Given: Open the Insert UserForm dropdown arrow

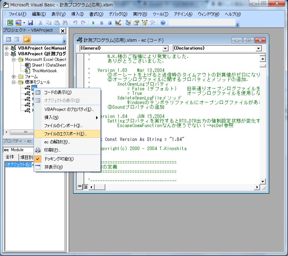Looking at the screenshot, I should coord(24,23).
